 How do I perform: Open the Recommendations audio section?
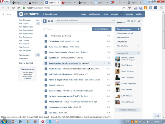coord(123,37)
